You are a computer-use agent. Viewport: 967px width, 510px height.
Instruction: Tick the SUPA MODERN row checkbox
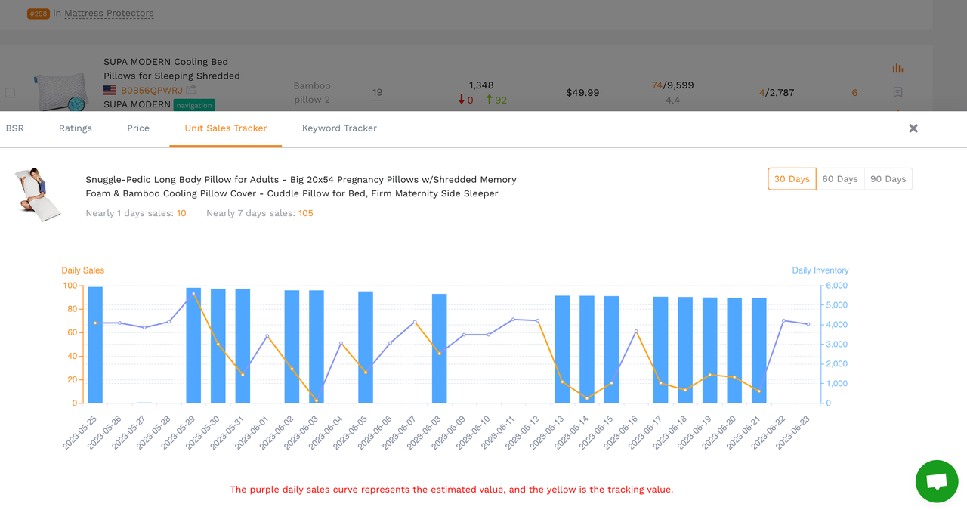pyautogui.click(x=10, y=93)
